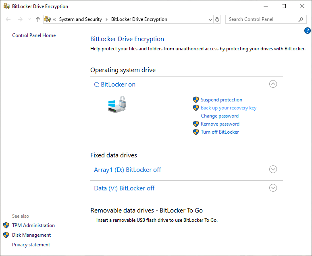Open the Privacy statement
This screenshot has width=312, height=256.
click(31, 245)
